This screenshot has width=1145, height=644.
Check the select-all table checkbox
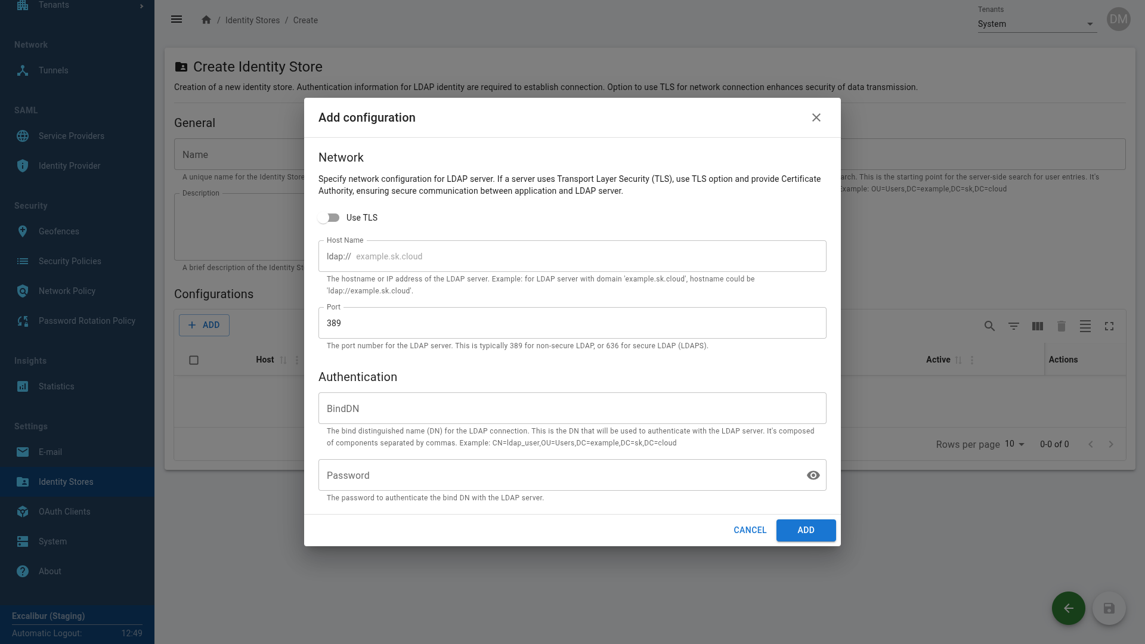point(194,360)
